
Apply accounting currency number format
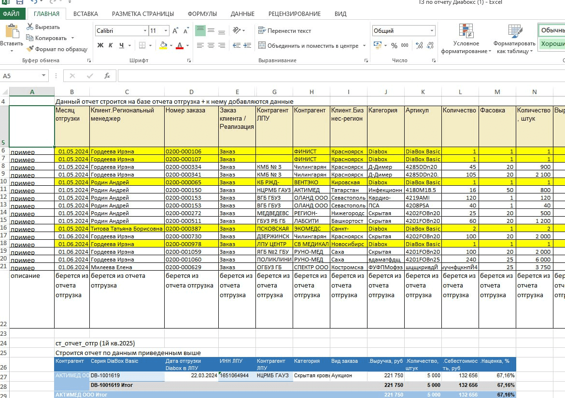(x=378, y=45)
